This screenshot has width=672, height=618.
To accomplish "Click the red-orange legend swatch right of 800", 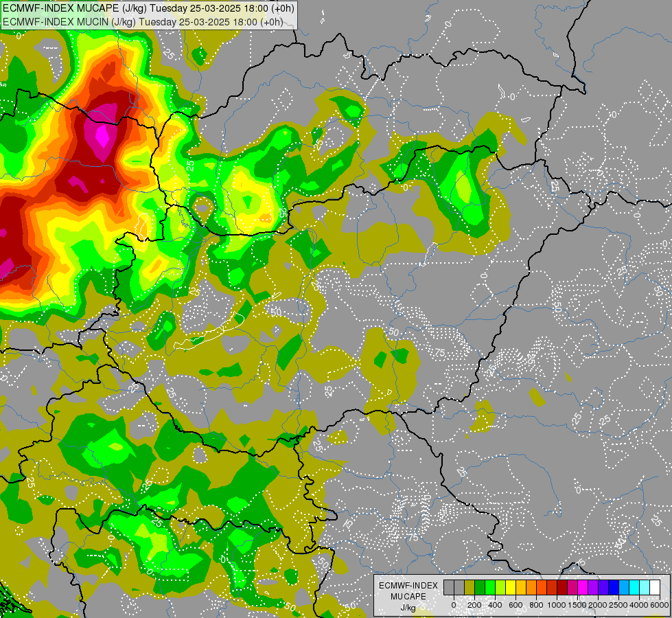I will [x=542, y=587].
